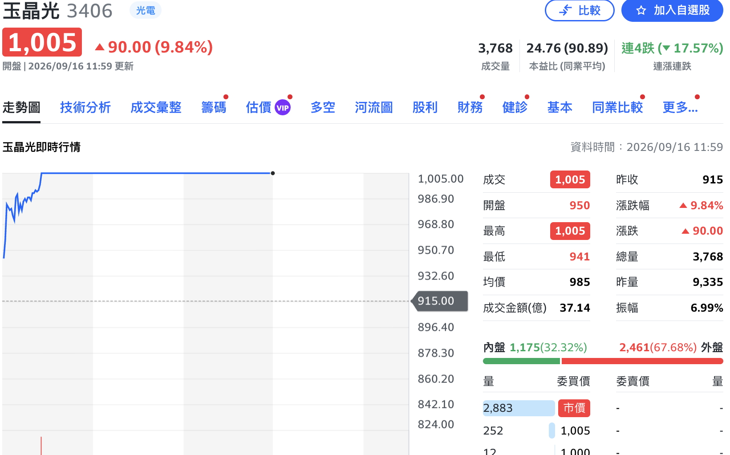Open the 籌碼 tab
Image resolution: width=730 pixels, height=455 pixels.
[214, 107]
